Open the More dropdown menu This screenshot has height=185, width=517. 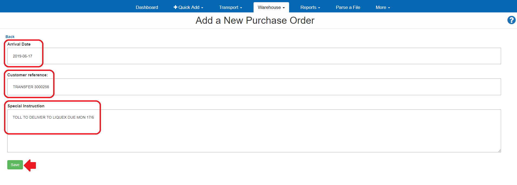click(383, 7)
